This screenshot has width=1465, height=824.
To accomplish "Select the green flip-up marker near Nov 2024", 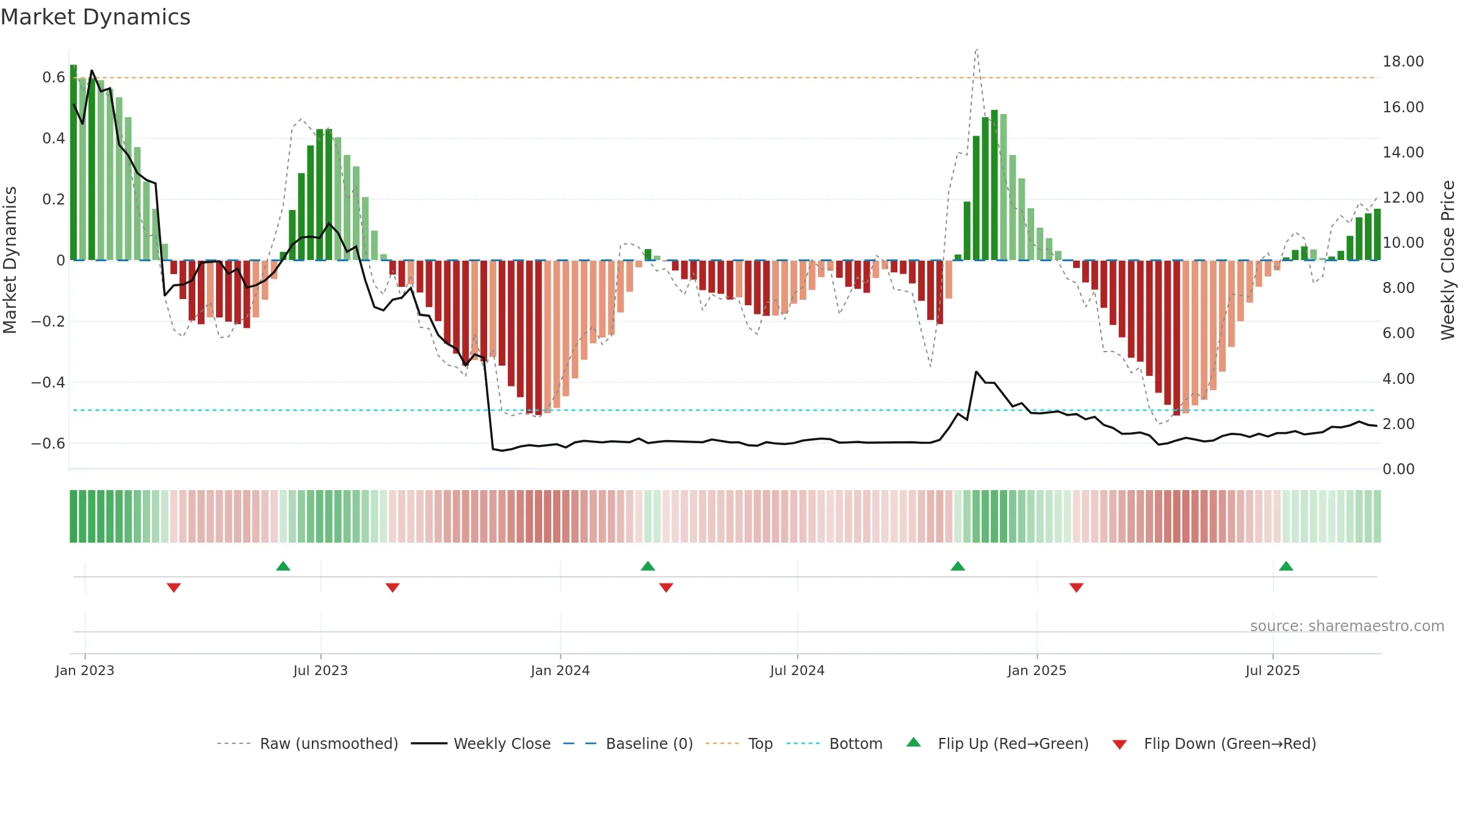I will 958,566.
